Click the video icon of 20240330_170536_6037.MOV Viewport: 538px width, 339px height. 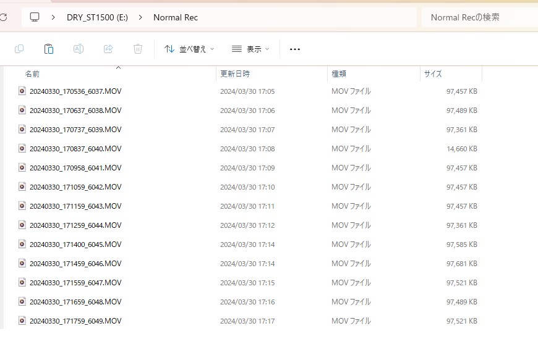coord(22,91)
